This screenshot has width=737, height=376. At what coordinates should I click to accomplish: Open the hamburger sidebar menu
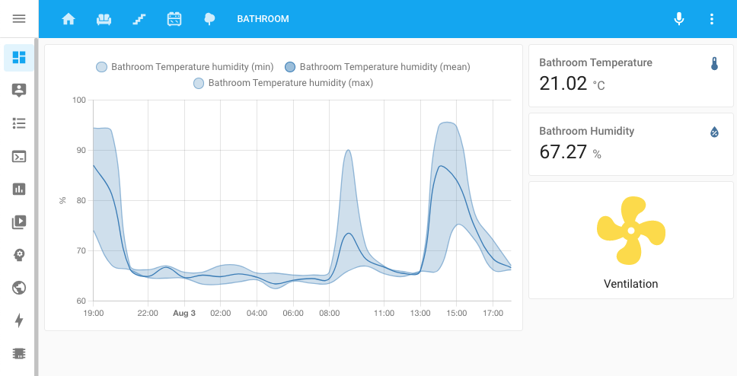tap(19, 19)
